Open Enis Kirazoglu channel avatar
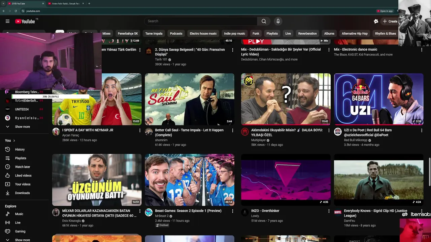 coord(56,212)
